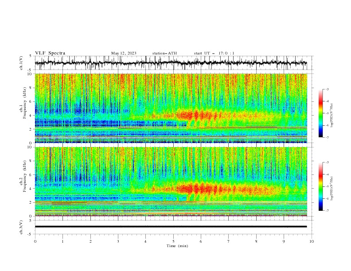Screen dimensions: 351x271
Task: Click the ch.1 color scale bar
Action: pos(320,113)
